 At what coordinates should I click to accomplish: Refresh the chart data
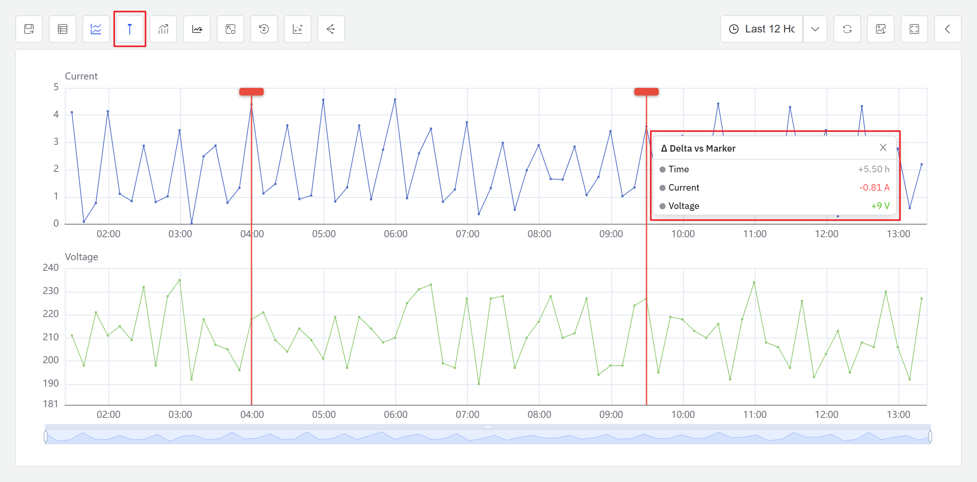(x=847, y=29)
